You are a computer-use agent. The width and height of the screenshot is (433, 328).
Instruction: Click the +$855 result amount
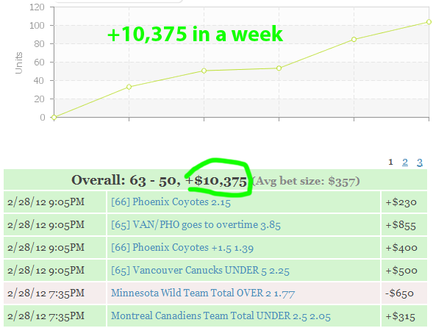[x=401, y=225]
